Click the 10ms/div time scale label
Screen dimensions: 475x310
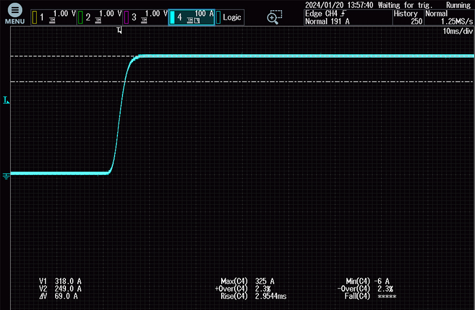(458, 32)
